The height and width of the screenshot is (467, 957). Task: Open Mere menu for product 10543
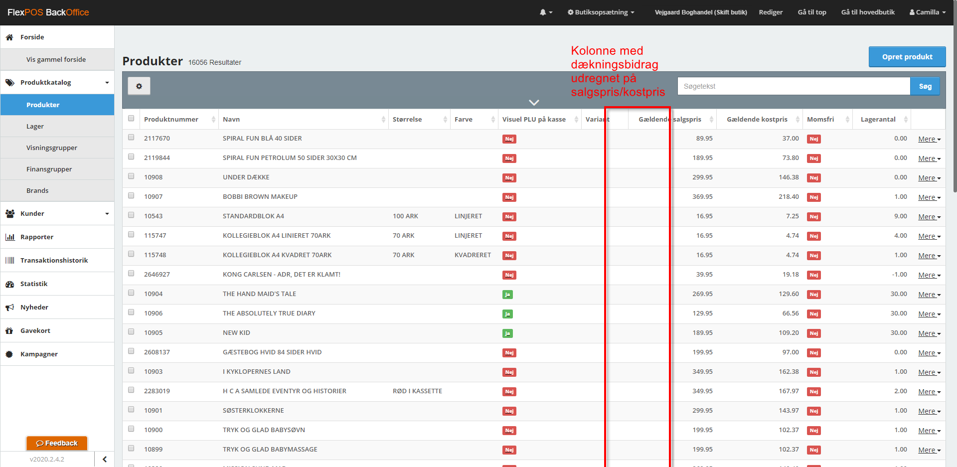(929, 217)
